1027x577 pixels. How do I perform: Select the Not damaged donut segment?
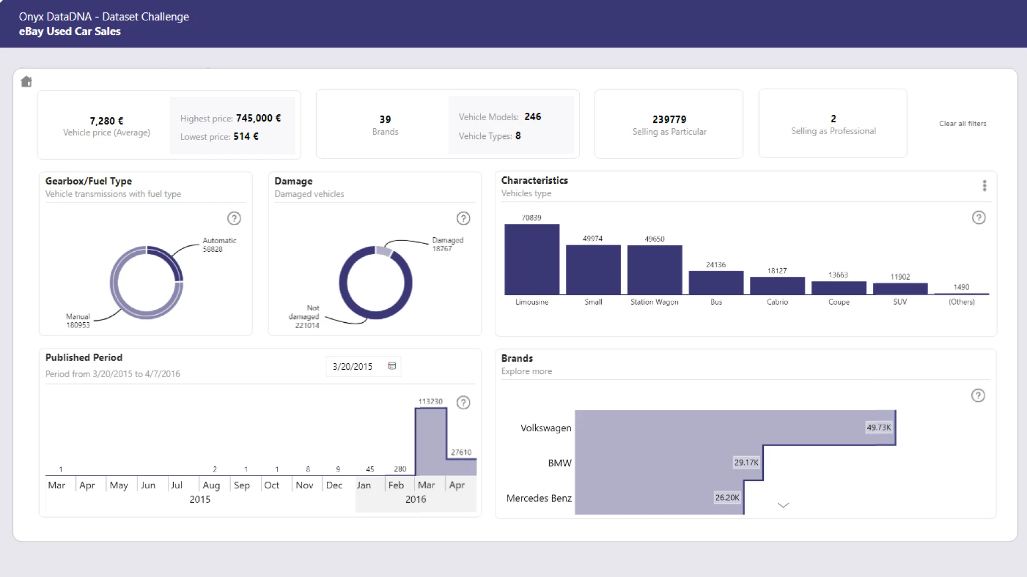[x=375, y=315]
